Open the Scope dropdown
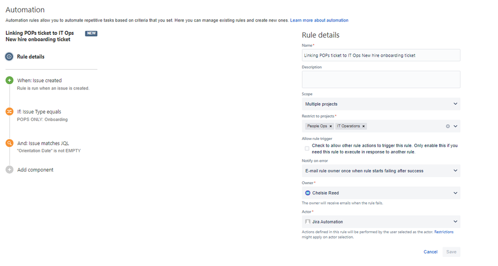 pyautogui.click(x=381, y=104)
